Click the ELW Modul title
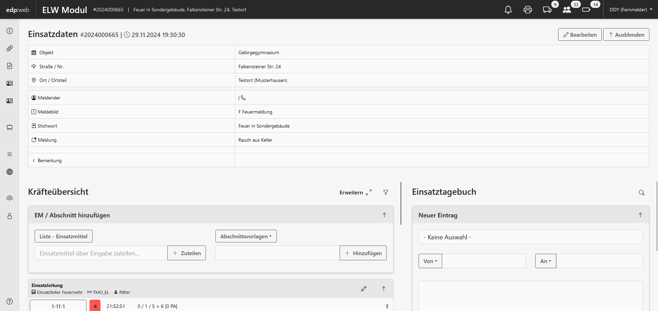This screenshot has width=658, height=311. pyautogui.click(x=64, y=10)
